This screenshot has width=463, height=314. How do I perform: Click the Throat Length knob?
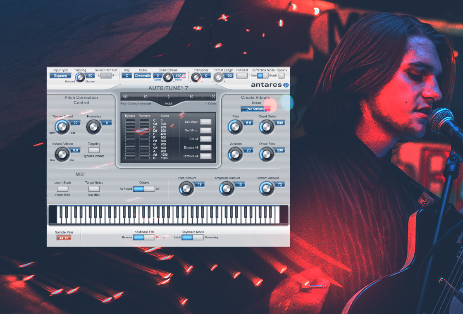click(x=218, y=76)
